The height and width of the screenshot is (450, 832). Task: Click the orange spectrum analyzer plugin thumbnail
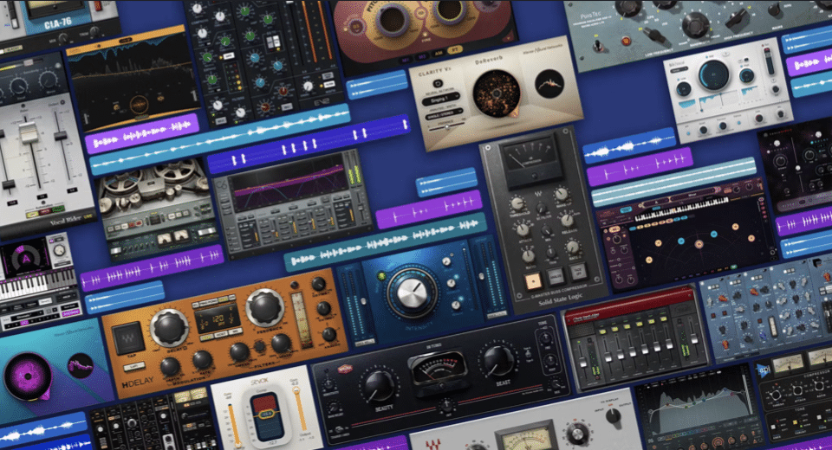pos(133,77)
